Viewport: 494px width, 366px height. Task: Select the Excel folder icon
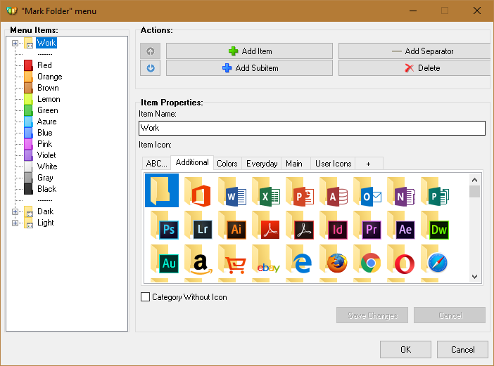tap(266, 191)
